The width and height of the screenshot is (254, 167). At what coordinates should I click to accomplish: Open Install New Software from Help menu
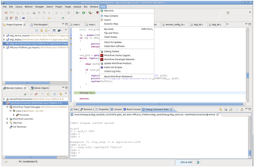(x=116, y=46)
